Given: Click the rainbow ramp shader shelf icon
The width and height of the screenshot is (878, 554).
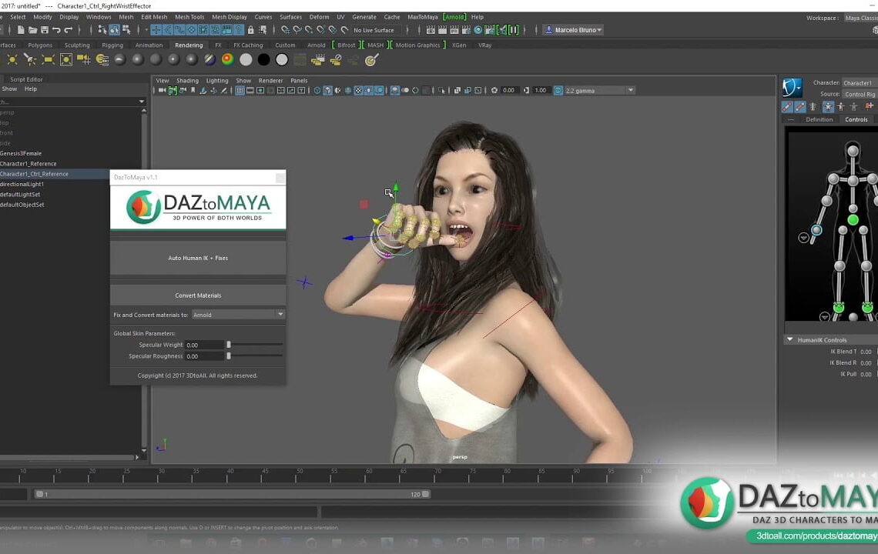Looking at the screenshot, I should coord(227,59).
